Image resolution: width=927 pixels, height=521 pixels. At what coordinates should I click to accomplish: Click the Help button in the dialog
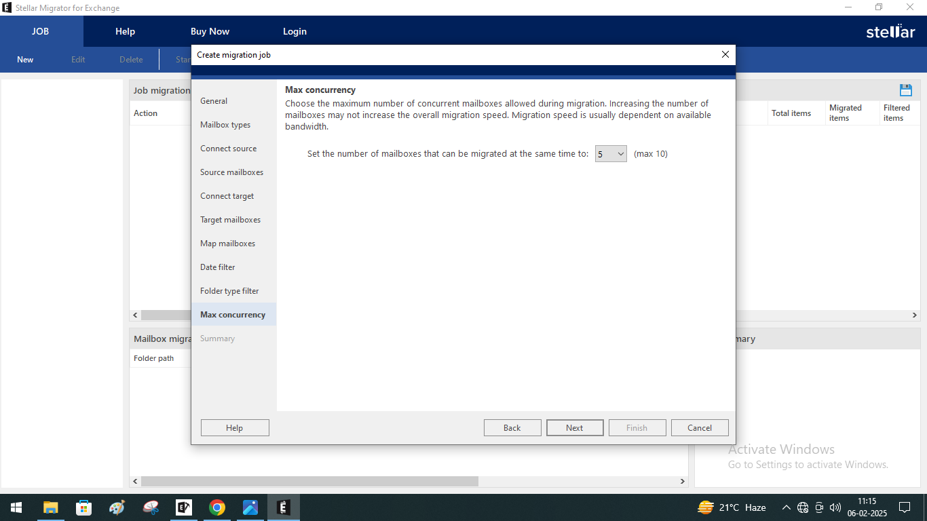click(235, 427)
